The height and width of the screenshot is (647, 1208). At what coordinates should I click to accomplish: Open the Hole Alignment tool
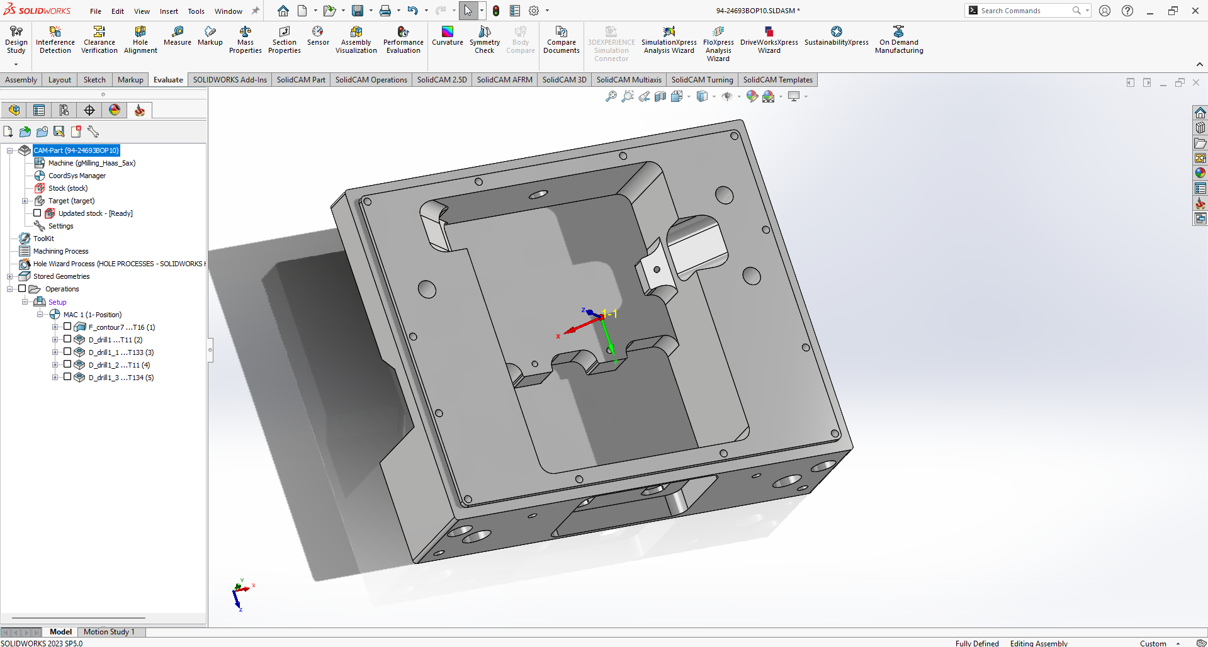click(140, 40)
